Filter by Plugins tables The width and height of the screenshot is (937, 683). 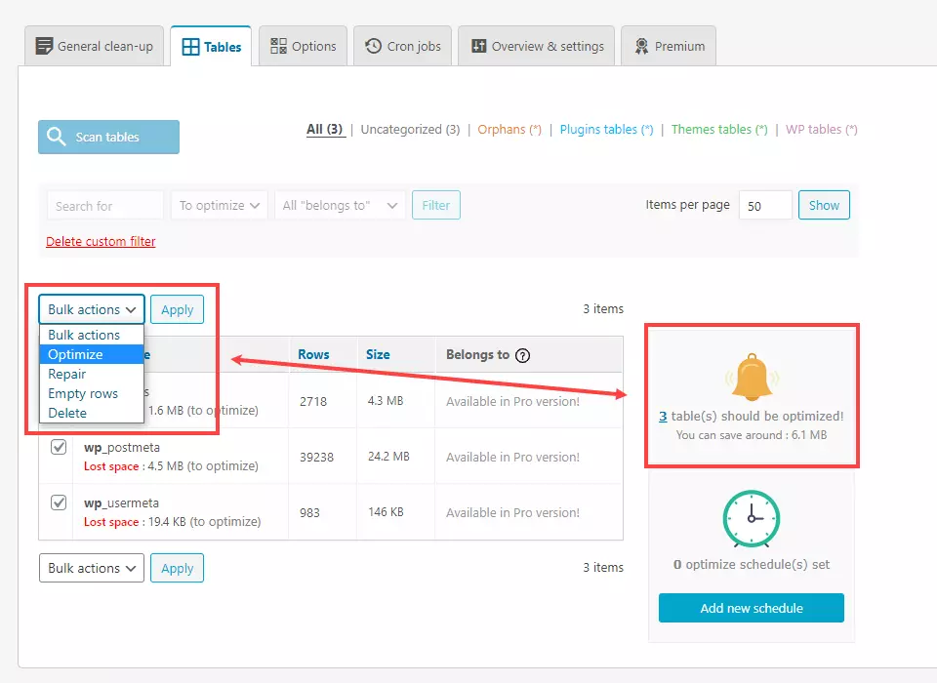click(606, 129)
